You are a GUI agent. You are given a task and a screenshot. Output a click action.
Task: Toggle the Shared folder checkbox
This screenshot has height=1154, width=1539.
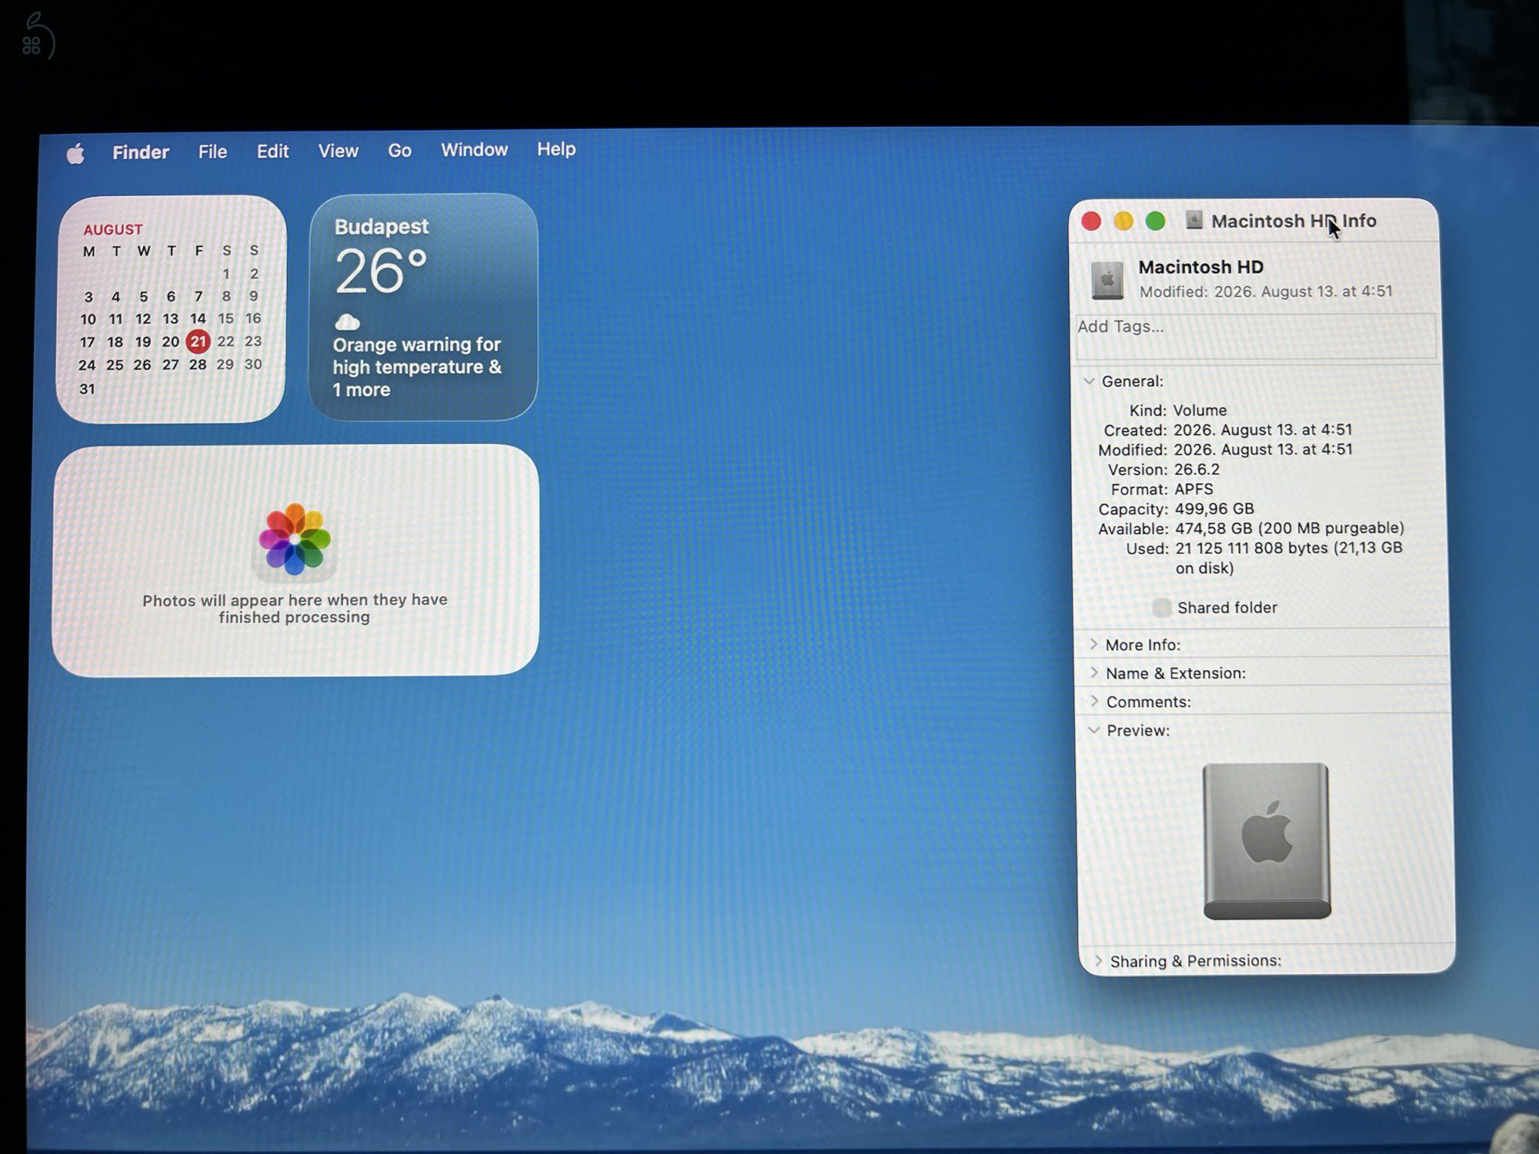tap(1162, 608)
